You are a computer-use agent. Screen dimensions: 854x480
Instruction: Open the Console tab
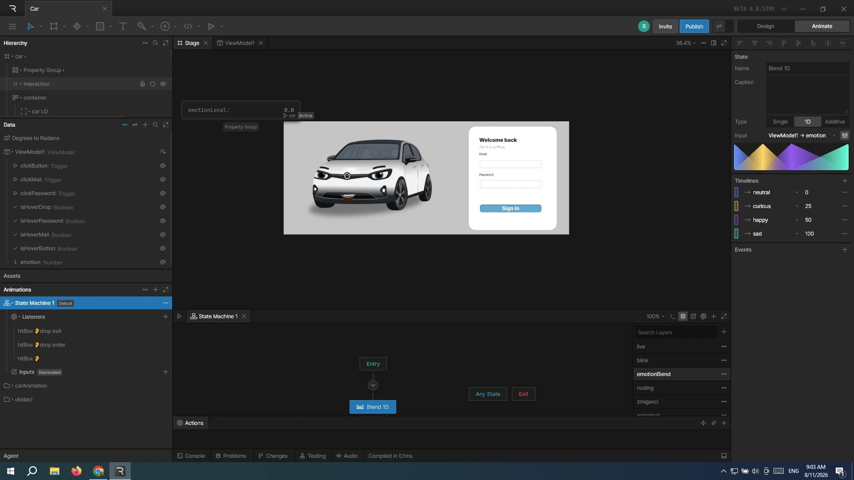(x=191, y=456)
